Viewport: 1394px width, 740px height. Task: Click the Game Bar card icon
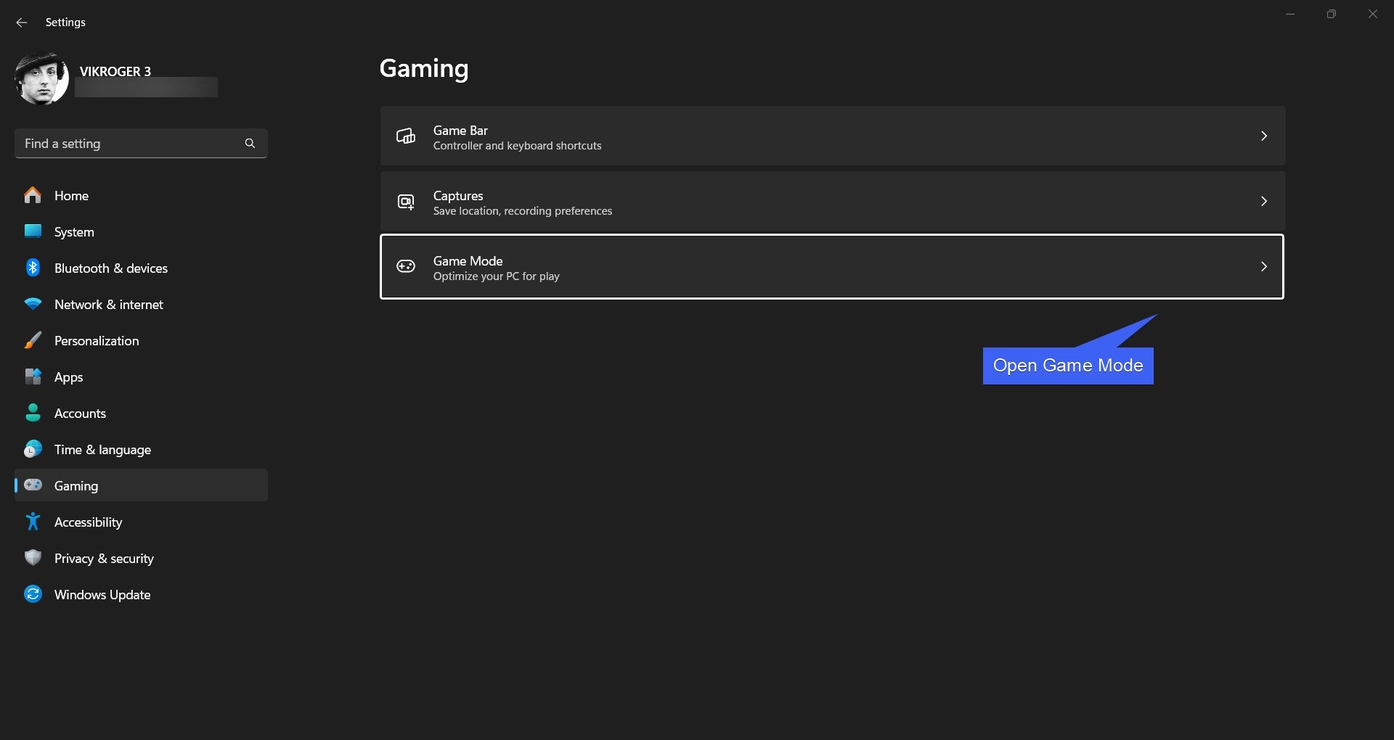point(406,136)
